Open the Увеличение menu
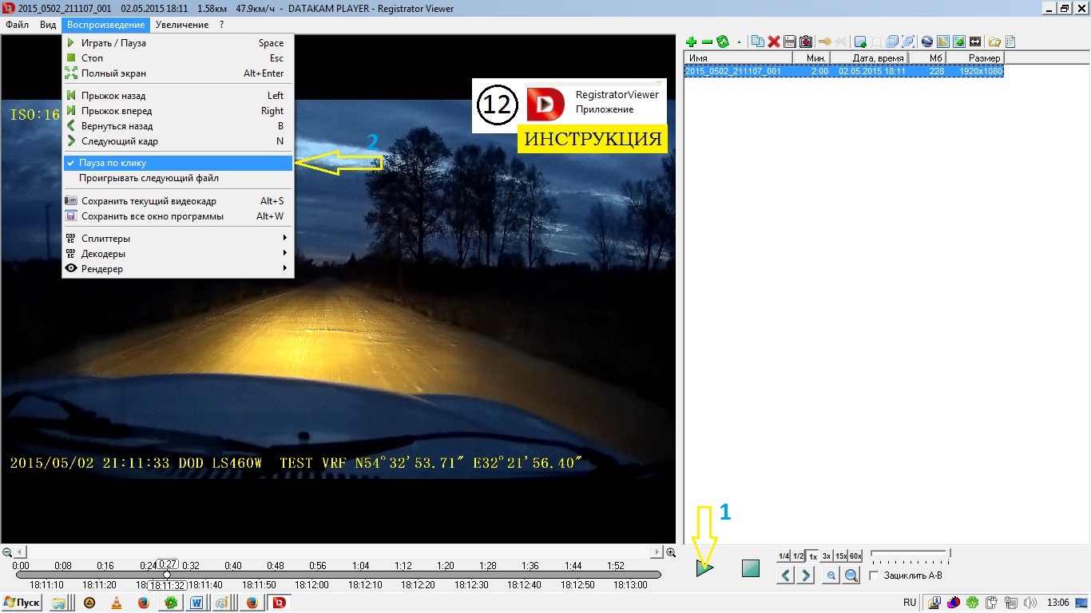1091x613 pixels. click(x=182, y=25)
